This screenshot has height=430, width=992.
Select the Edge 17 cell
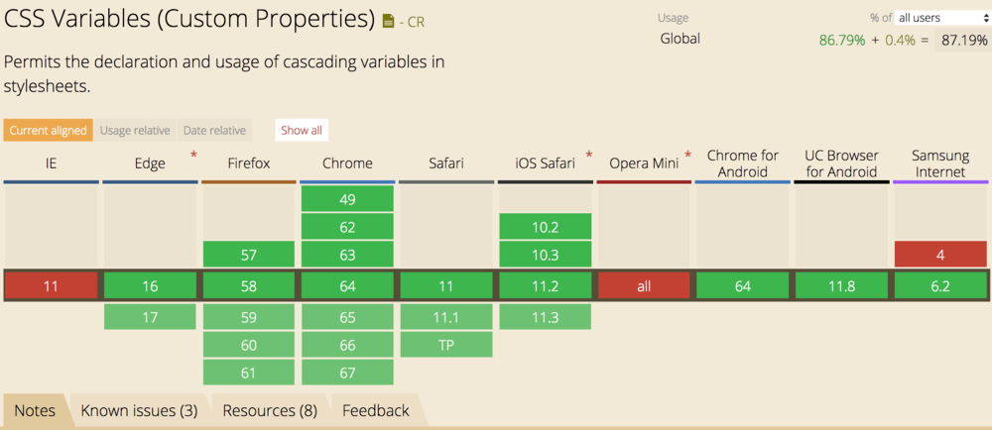(x=150, y=317)
